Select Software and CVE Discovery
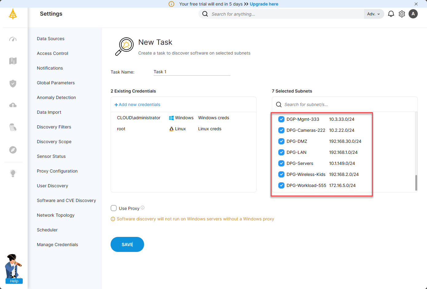 (x=66, y=200)
